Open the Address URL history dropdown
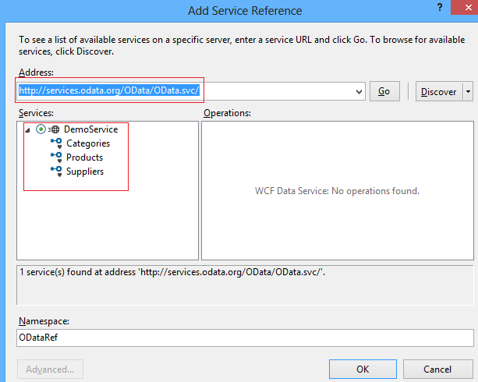This screenshot has height=382, width=478. tap(359, 91)
